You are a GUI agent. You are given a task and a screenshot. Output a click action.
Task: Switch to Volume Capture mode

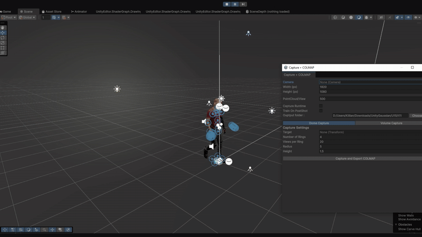coord(391,123)
